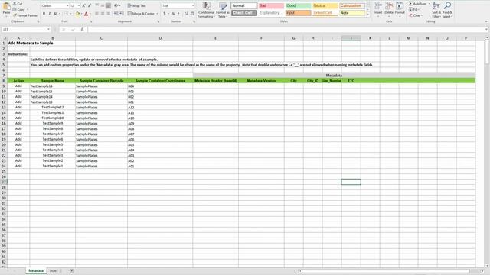Click the Cut scissors icon
Image resolution: width=490 pixels, height=275 pixels.
[x=15, y=3]
